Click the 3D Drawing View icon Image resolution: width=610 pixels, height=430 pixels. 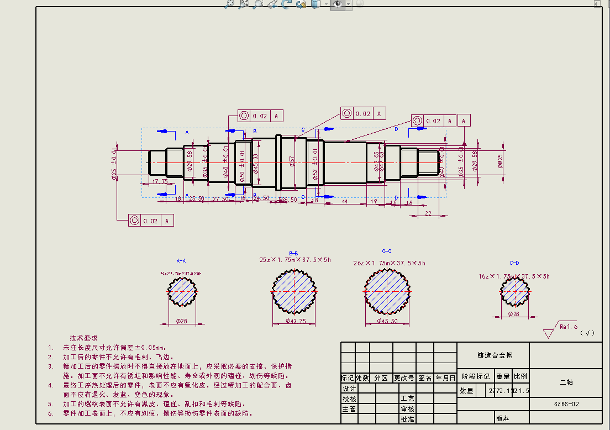pos(301,4)
